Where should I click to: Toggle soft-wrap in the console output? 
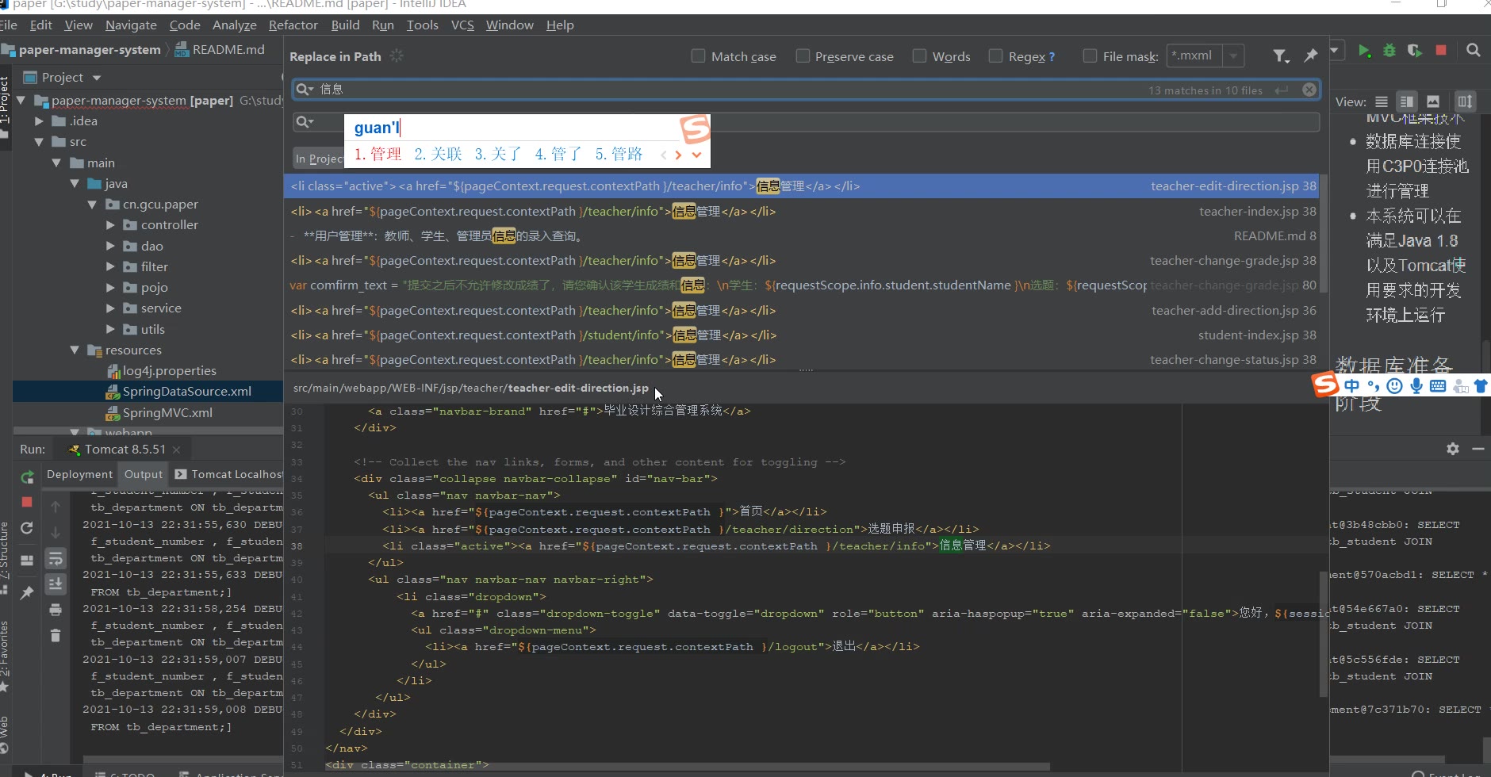tap(56, 559)
